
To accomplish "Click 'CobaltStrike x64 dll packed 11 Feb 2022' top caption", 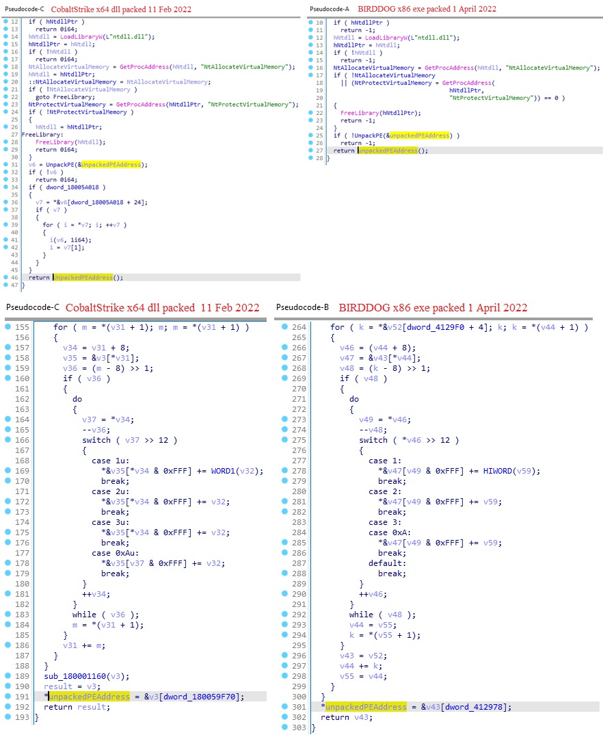I will 121,9.
